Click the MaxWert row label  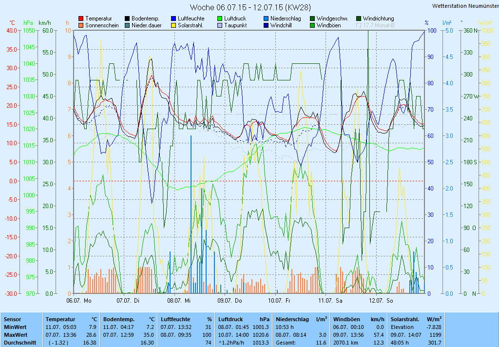click(15, 335)
